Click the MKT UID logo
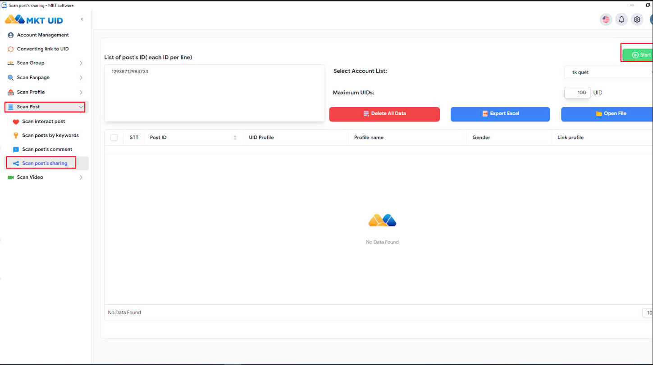 coord(34,20)
